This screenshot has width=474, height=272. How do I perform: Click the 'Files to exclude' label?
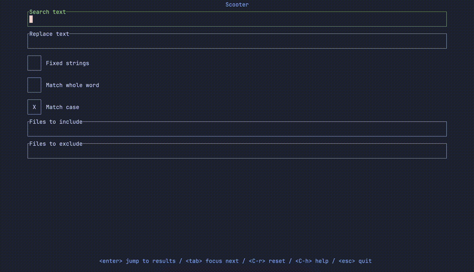pyautogui.click(x=56, y=144)
